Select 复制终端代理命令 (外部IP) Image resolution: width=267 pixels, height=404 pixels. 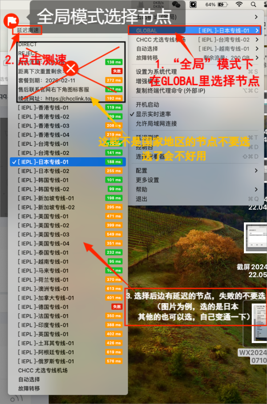point(195,91)
